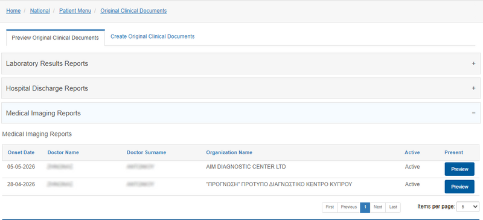Go to Home breadcrumb link
Viewport: 483px width, 220px height.
pyautogui.click(x=13, y=11)
